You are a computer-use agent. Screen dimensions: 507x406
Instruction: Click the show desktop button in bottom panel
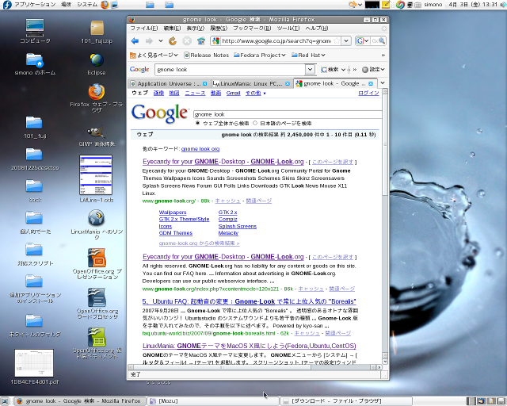click(5, 401)
